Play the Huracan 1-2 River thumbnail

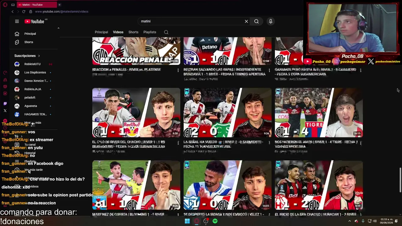(319, 185)
